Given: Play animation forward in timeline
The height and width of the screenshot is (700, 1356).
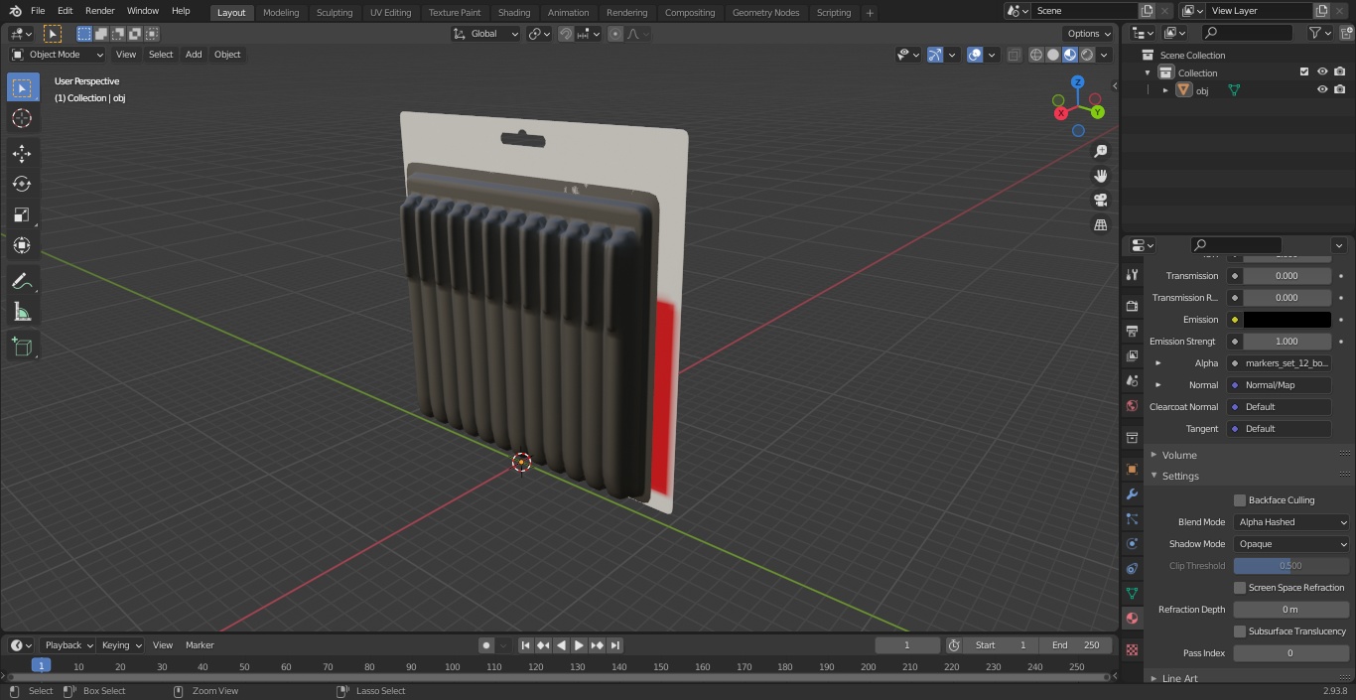Looking at the screenshot, I should click(x=579, y=645).
